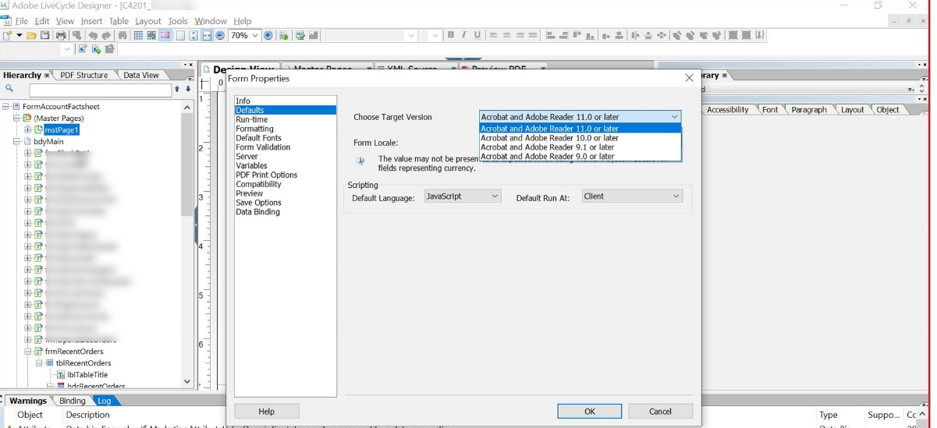937x428 pixels.
Task: Select PDF Print Options in list
Action: pos(286,175)
